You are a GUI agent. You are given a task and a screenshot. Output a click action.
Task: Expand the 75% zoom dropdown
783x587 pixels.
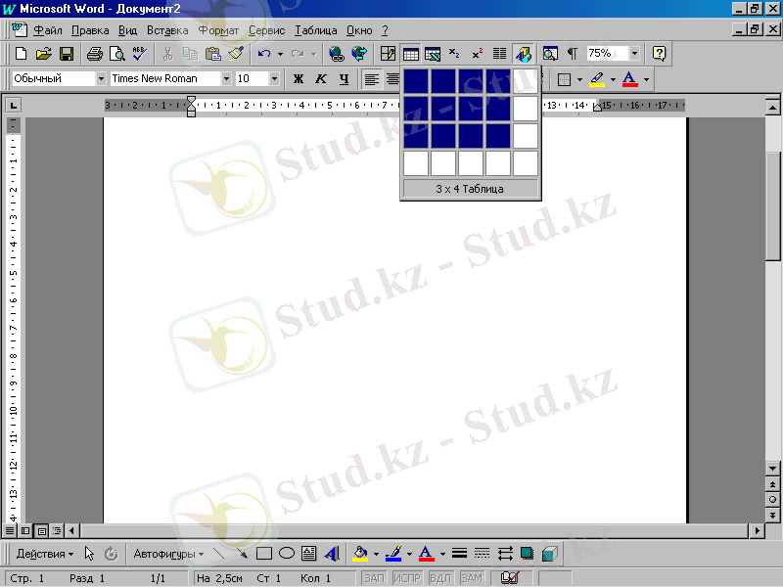634,54
